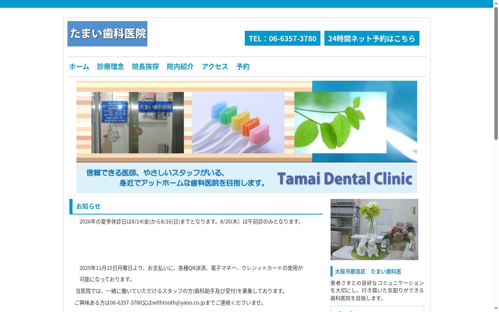Go to the ホーム menu item
Image resolution: width=499 pixels, height=312 pixels.
click(x=79, y=67)
